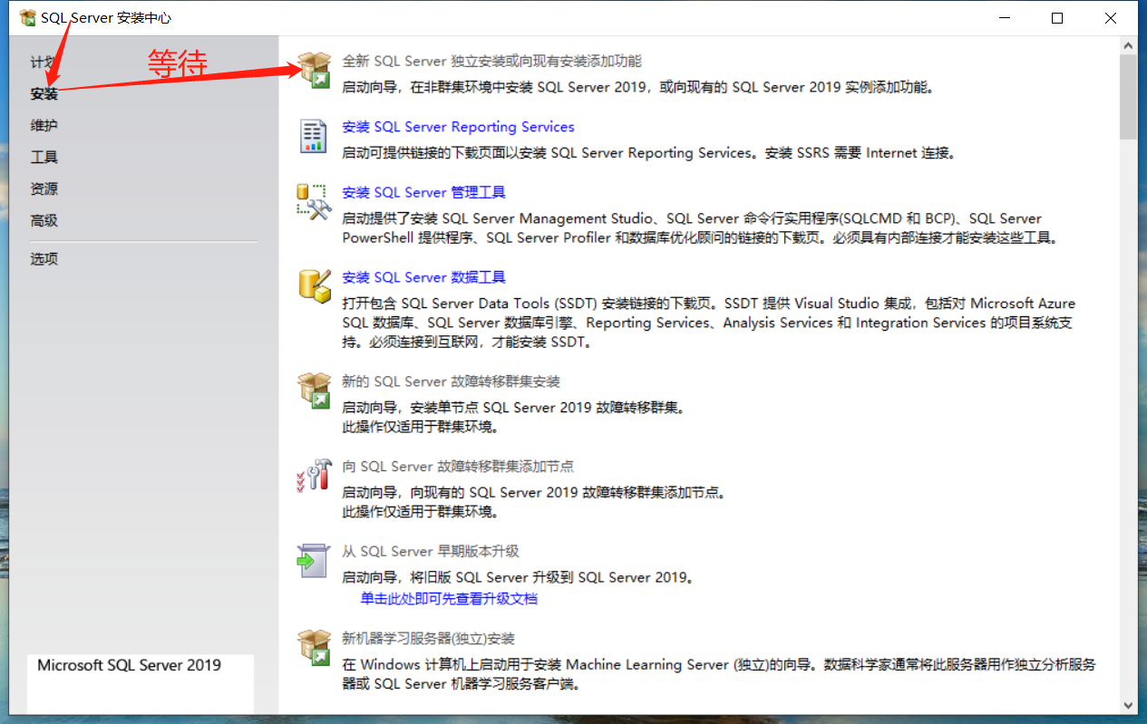Click the description starting 打开包含 SQL Server Data Tools
Screen dimensions: 1147x724
709,323
